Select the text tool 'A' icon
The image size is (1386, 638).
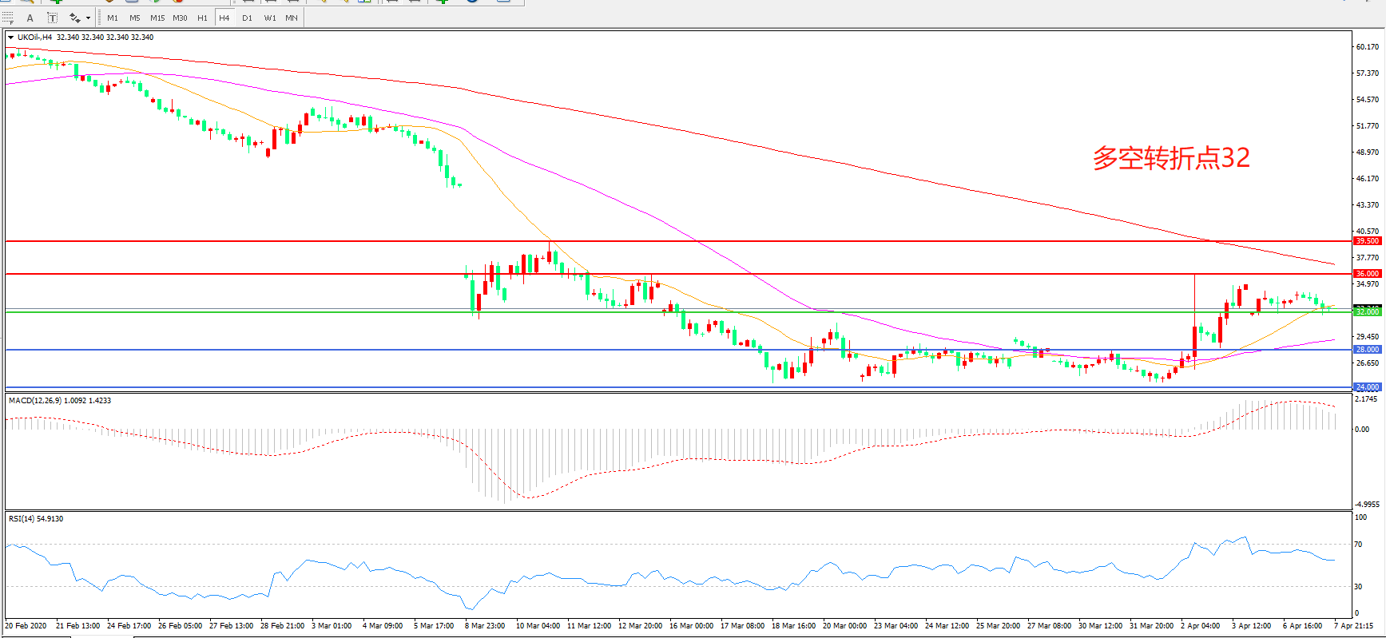click(x=30, y=18)
